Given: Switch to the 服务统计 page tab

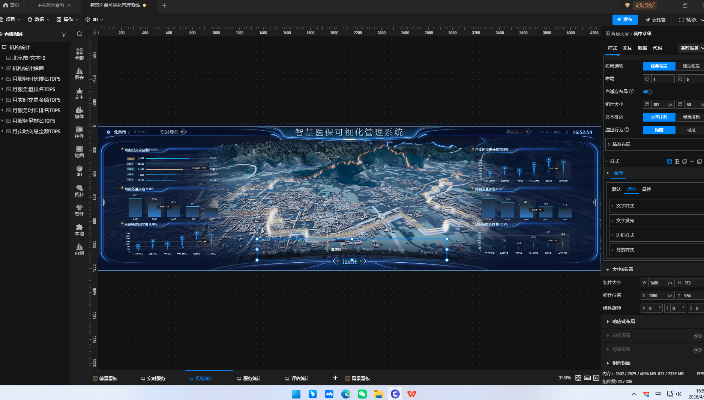Looking at the screenshot, I should pyautogui.click(x=252, y=379).
